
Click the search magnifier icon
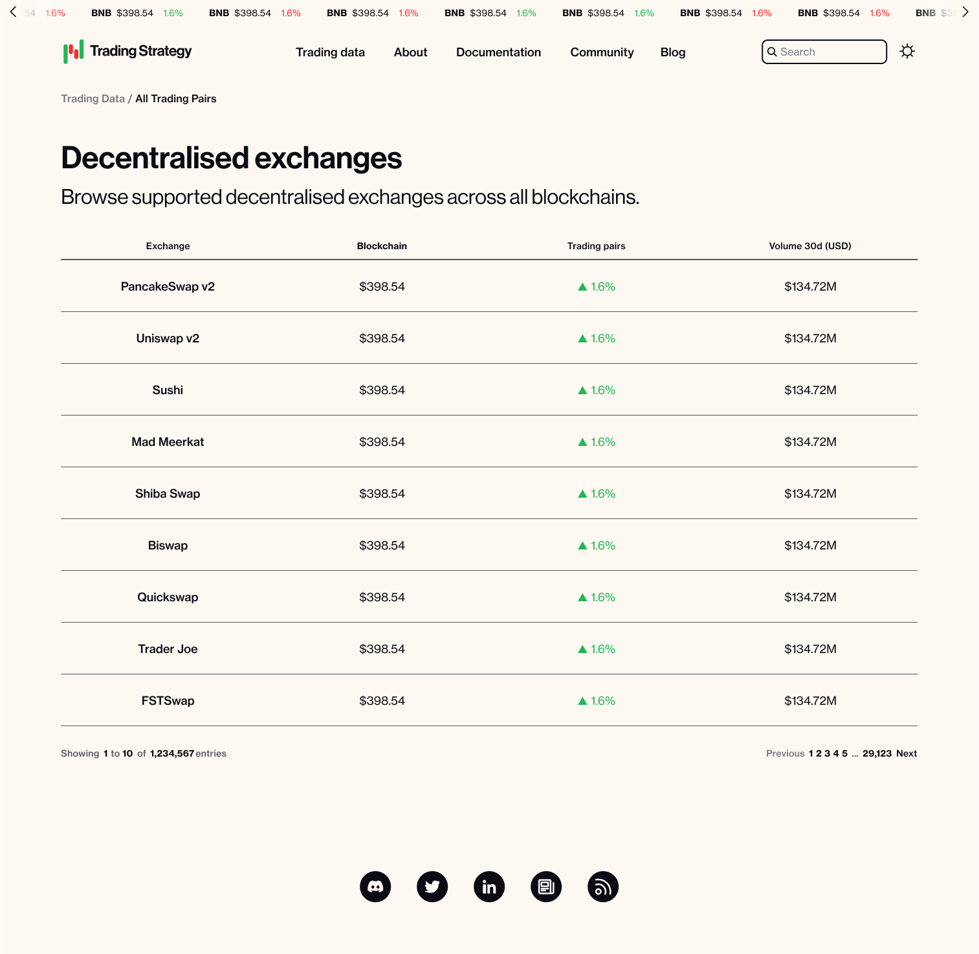[773, 52]
